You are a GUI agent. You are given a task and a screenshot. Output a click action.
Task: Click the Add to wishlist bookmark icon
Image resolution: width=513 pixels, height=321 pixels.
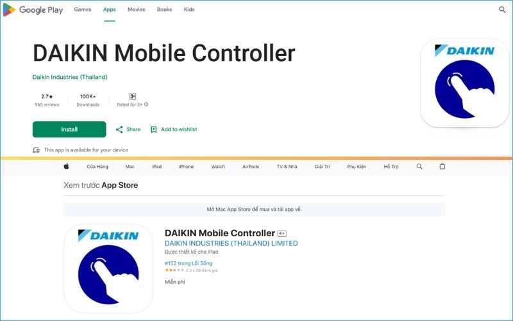pyautogui.click(x=154, y=130)
